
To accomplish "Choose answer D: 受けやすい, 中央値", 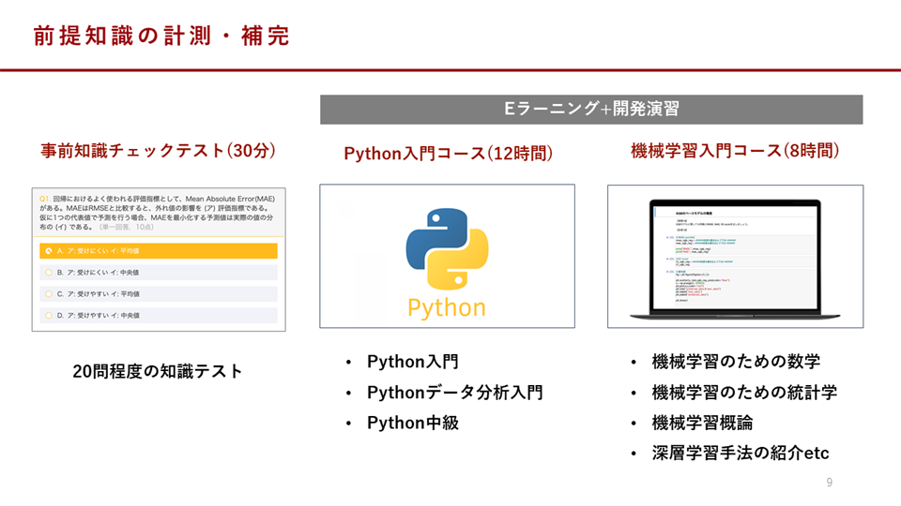I will pos(159,316).
